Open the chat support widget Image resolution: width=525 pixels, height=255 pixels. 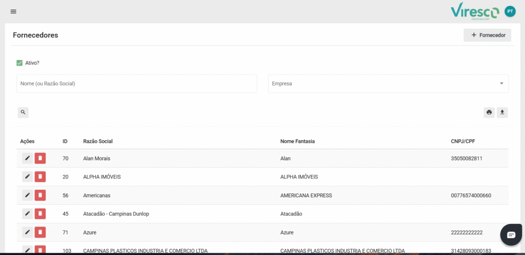(511, 234)
